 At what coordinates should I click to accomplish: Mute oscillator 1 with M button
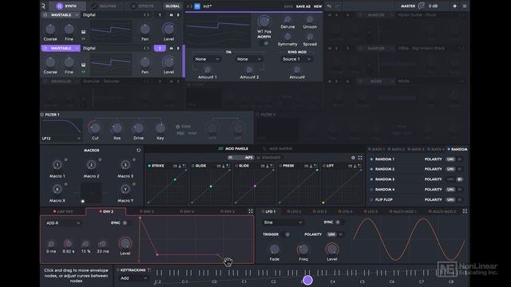pyautogui.click(x=172, y=15)
